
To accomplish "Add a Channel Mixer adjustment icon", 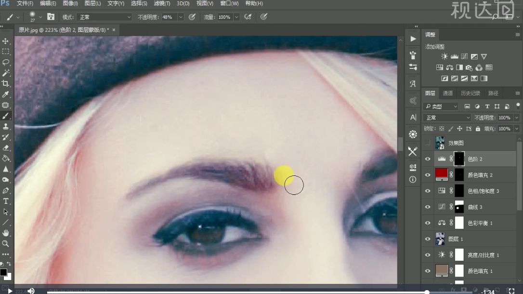I will pyautogui.click(x=479, y=67).
